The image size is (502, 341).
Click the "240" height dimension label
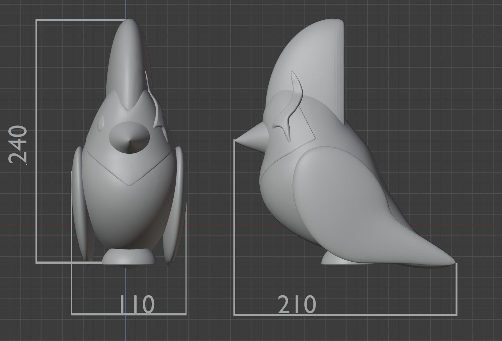[18, 144]
